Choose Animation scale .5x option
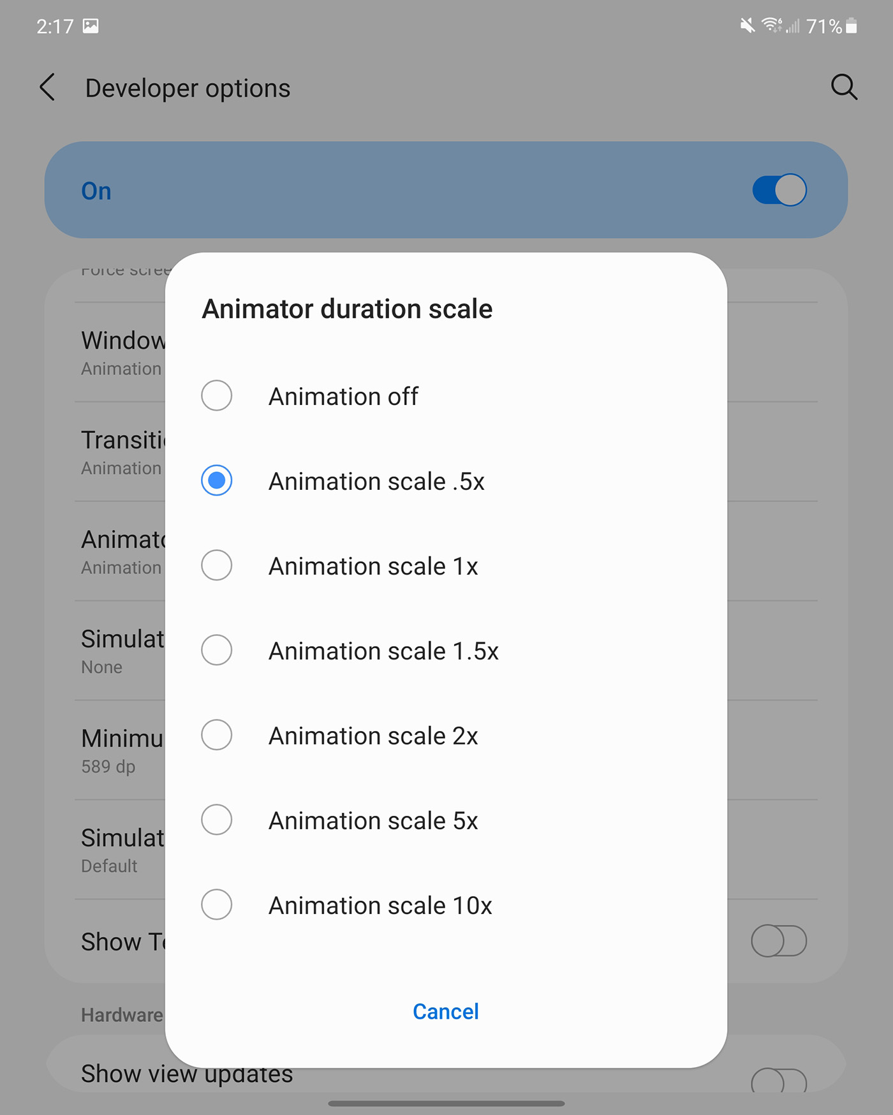 click(217, 481)
